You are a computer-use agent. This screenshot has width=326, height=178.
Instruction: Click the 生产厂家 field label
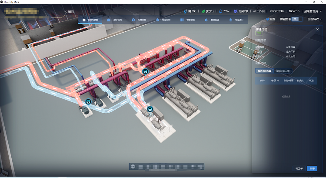pos(291,52)
